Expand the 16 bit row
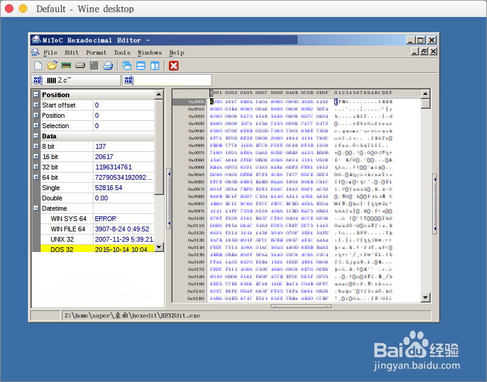 click(36, 157)
